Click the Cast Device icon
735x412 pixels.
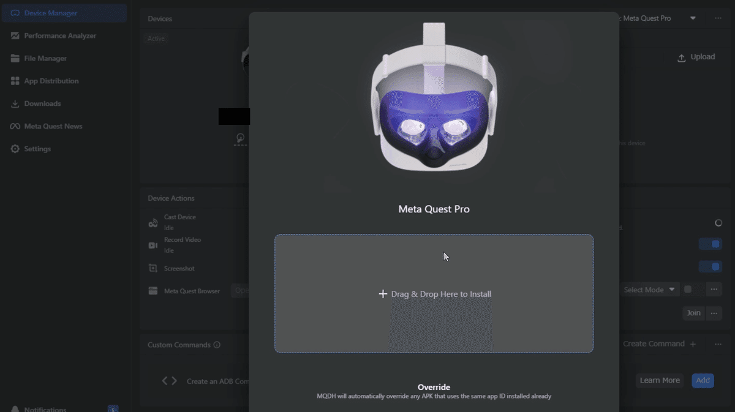[153, 223]
